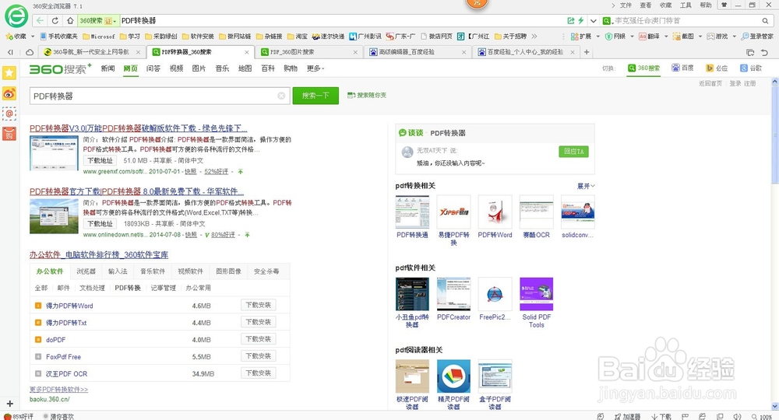779x420 pixels.
Task: Expand the bookmarks overflow chevron
Action: (534, 37)
